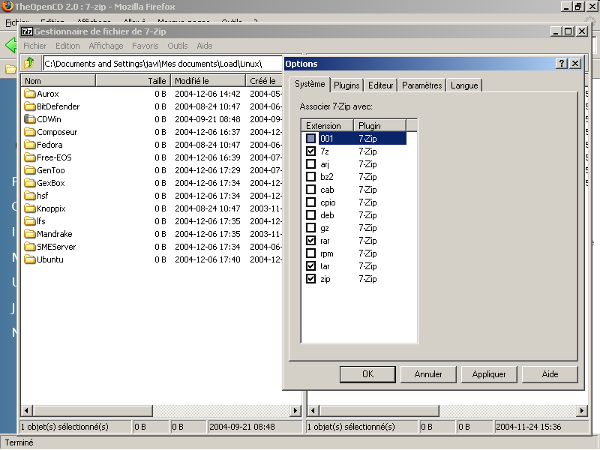Click the left pane scroll left arrow
600x450 pixels.
click(26, 411)
